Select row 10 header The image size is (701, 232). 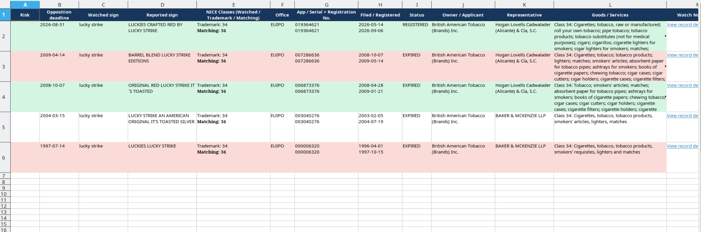tap(5, 194)
